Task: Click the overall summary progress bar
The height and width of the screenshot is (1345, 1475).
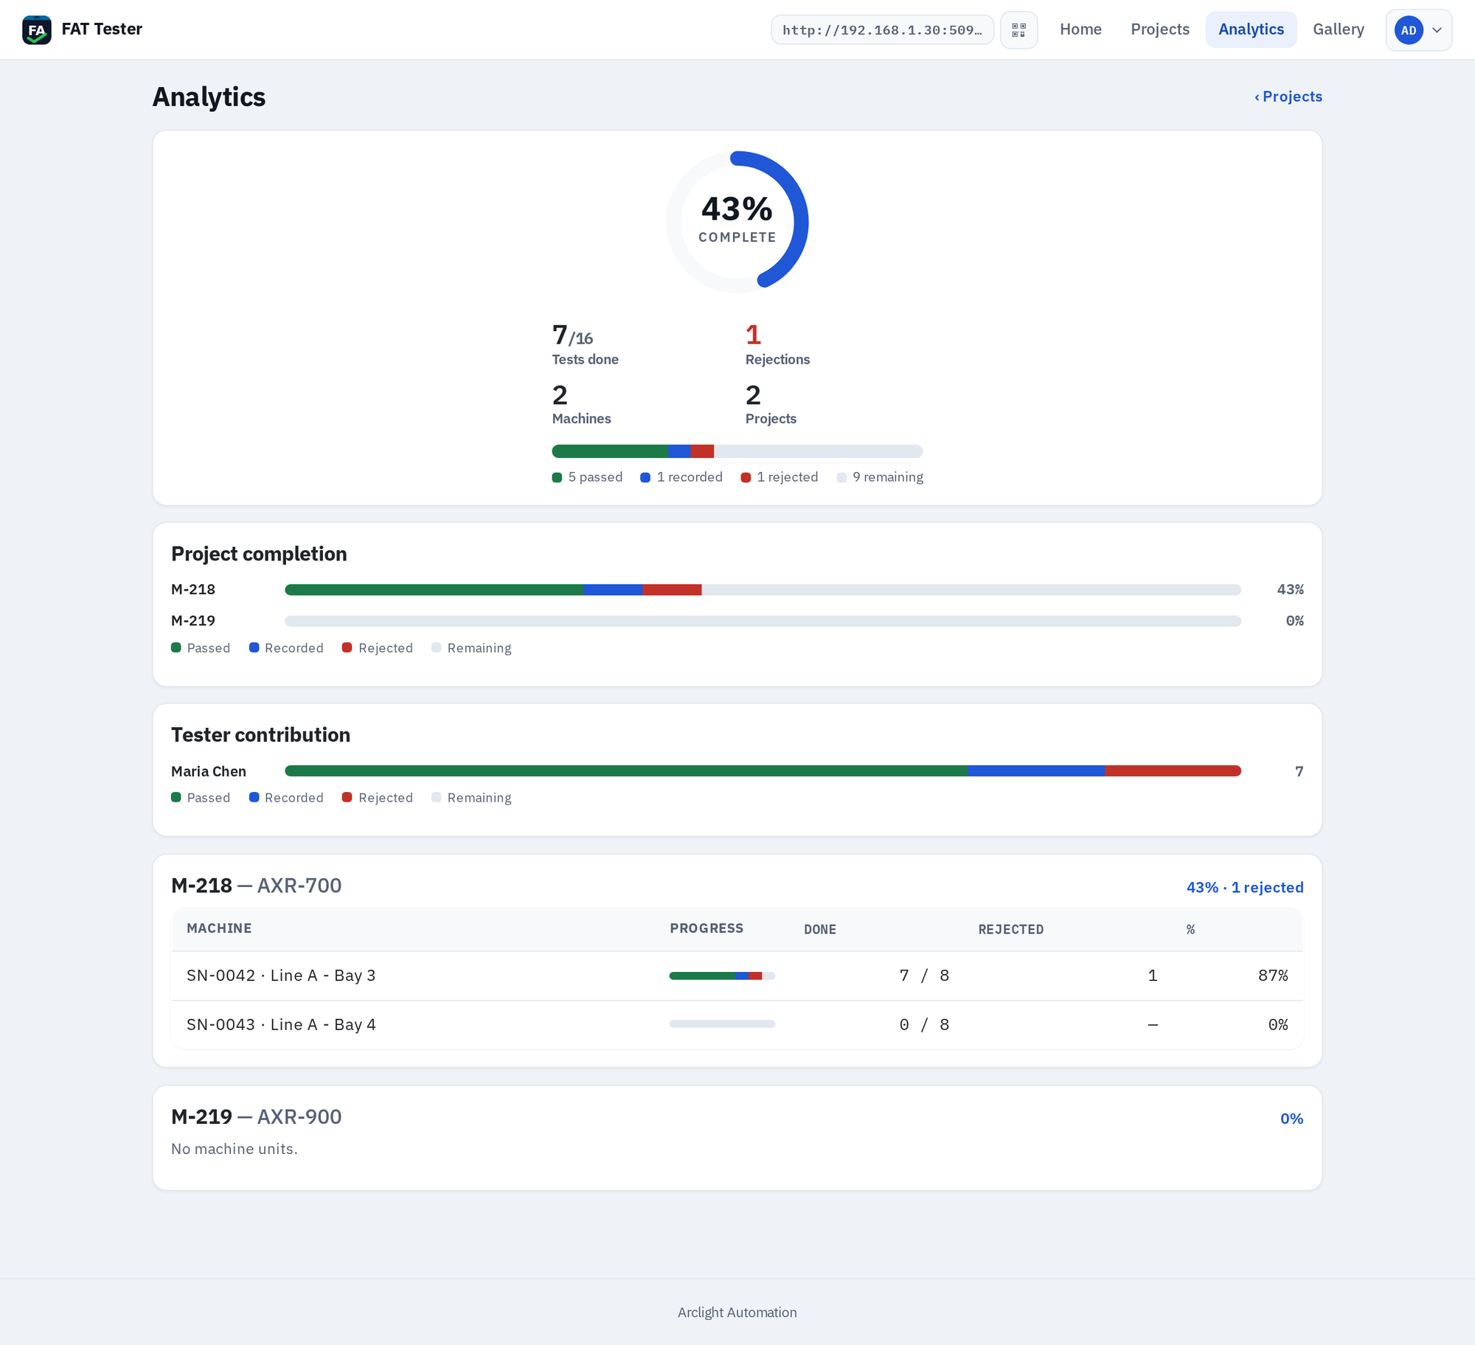Action: click(x=737, y=451)
